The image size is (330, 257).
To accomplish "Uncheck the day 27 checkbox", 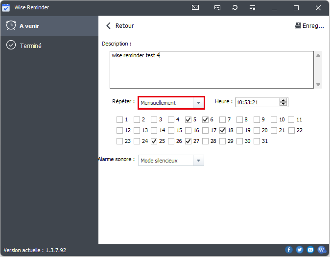I will (188, 141).
